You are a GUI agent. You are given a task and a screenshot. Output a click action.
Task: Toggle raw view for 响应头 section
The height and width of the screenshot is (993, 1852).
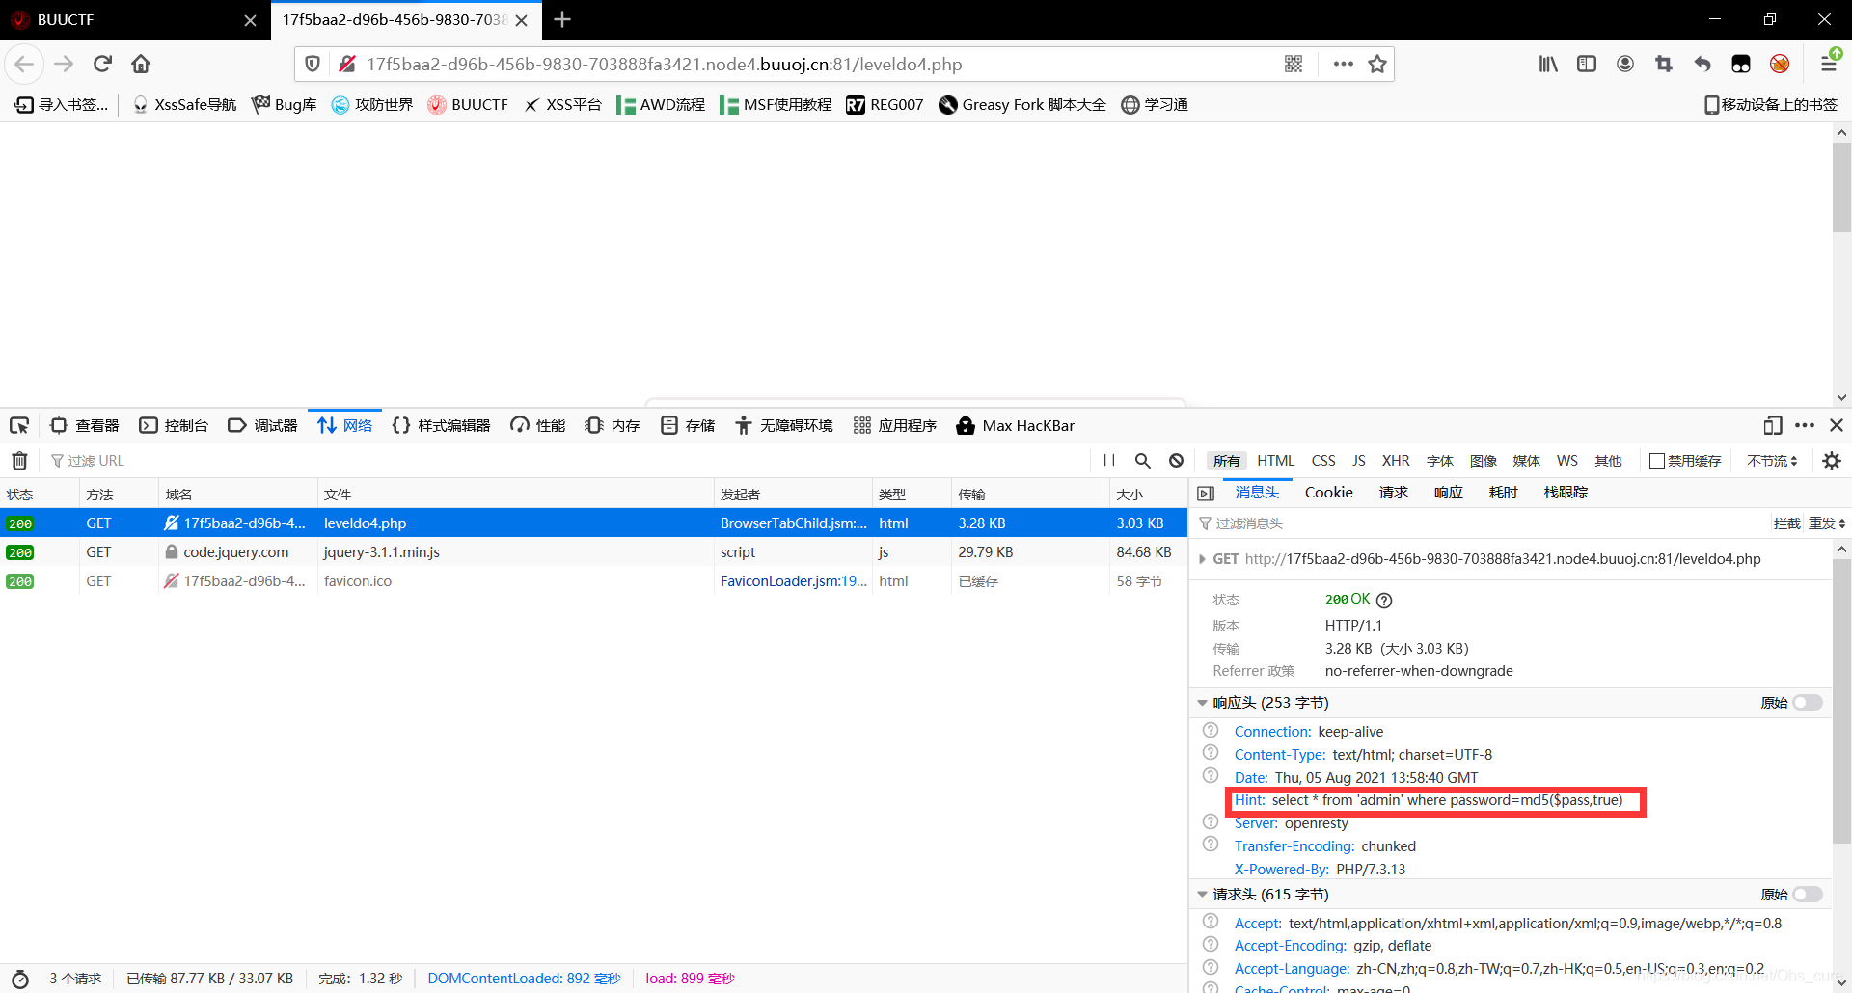click(x=1807, y=703)
